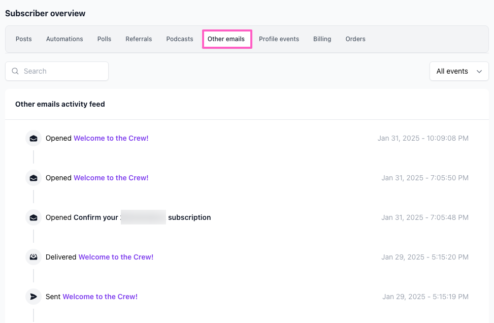Click the Jan 31, 2025 - 7:05:50 PM timestamp

(x=425, y=178)
